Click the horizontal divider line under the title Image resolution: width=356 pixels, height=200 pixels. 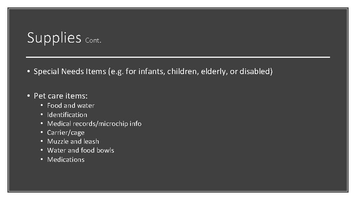coord(178,57)
